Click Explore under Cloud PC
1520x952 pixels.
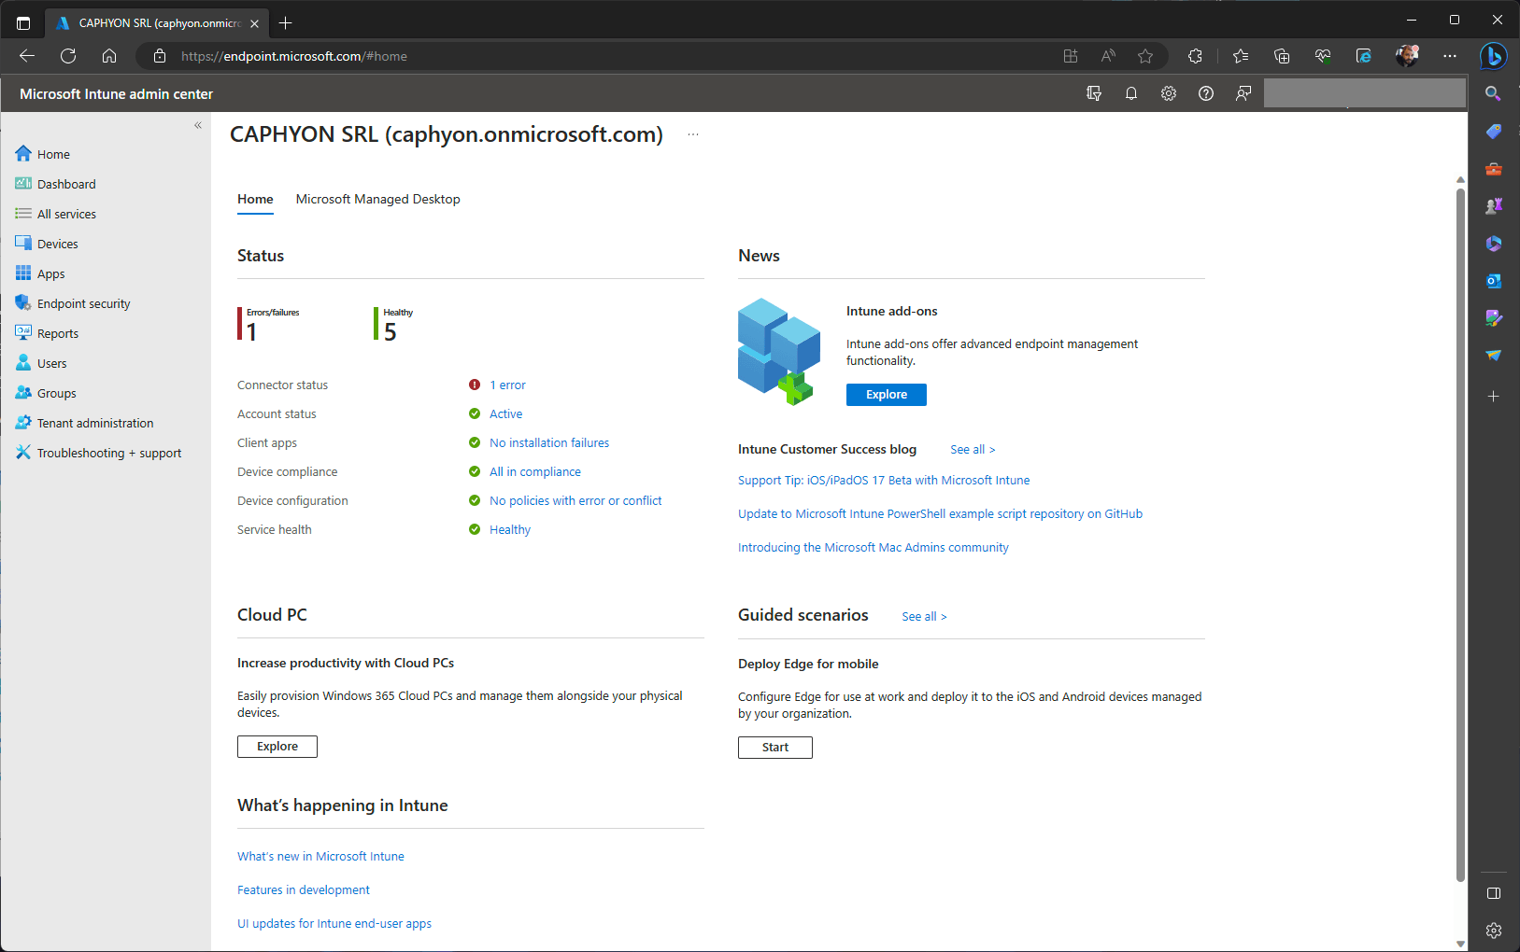[277, 747]
